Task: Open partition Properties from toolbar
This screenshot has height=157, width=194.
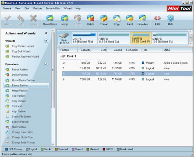Action: 143,20
